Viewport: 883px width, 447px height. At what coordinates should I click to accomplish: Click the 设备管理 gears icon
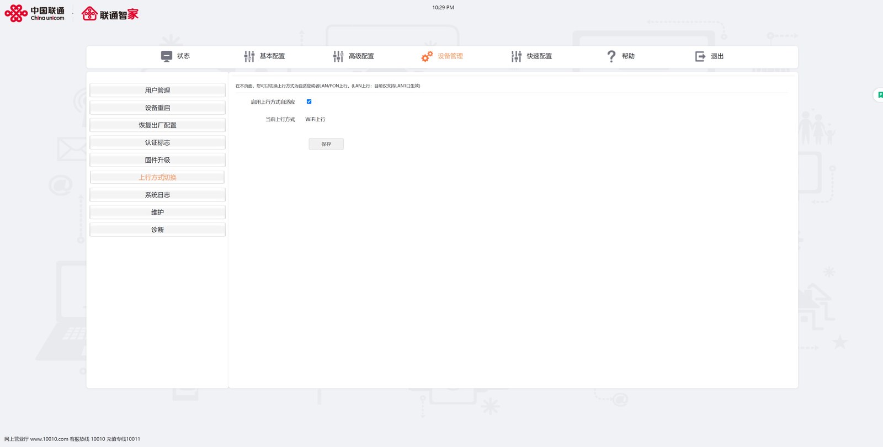[427, 56]
